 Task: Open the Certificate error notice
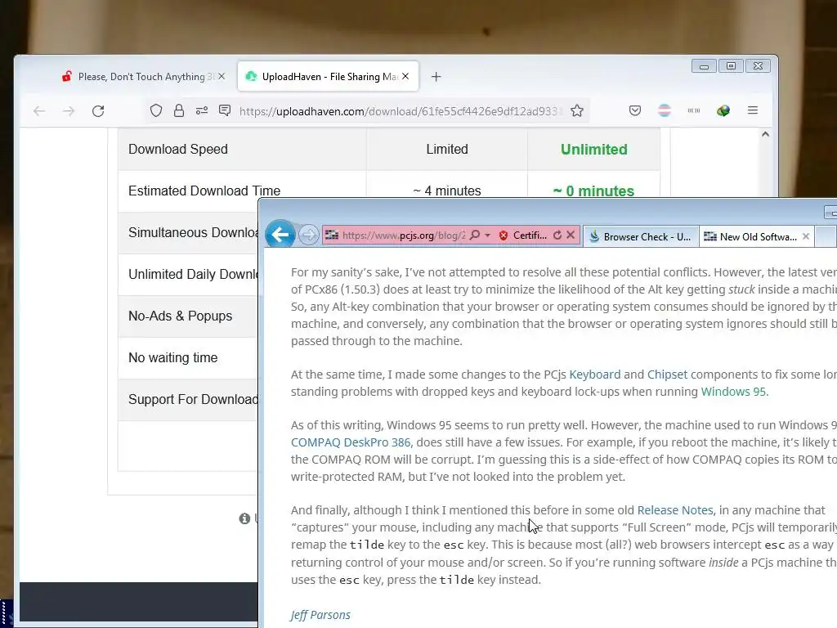[x=530, y=235]
